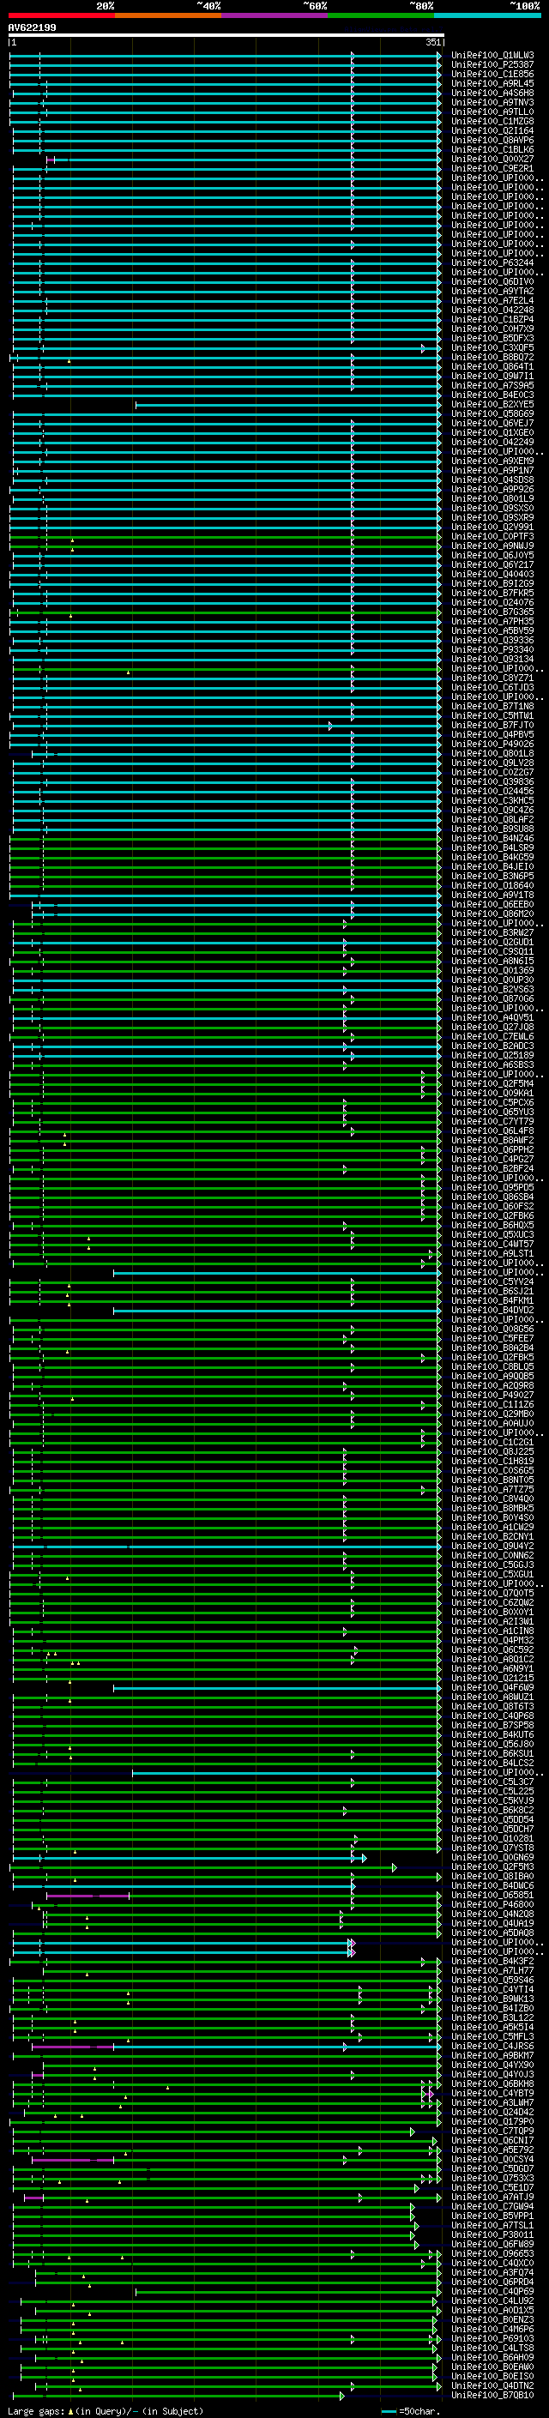
Task: Open the UniRef100_Q0GN69 hit label
Action: coord(492,1857)
